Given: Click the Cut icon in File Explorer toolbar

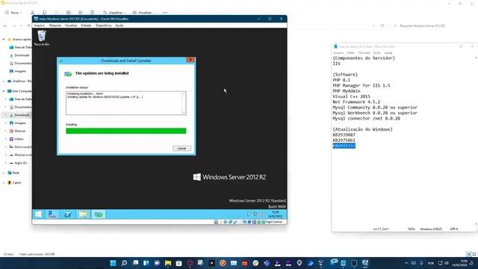Looking at the screenshot, I should point(32,13).
